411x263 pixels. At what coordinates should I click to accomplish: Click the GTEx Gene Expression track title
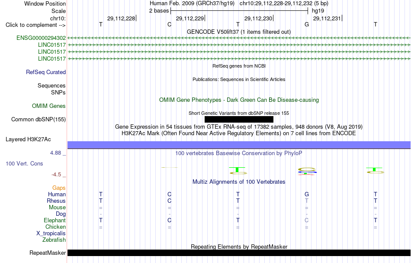pos(239,127)
